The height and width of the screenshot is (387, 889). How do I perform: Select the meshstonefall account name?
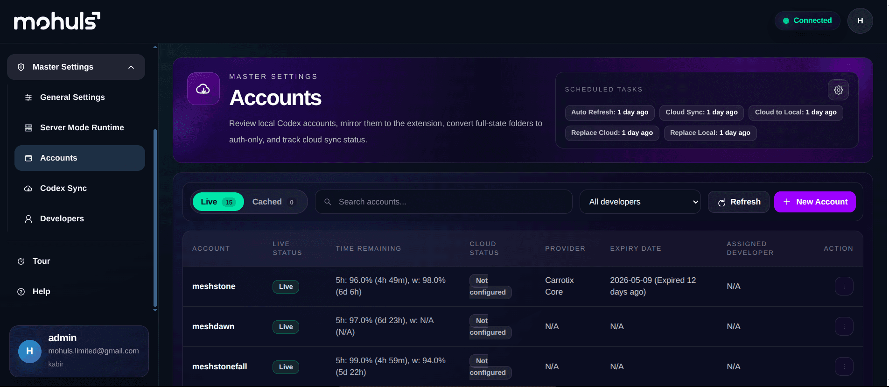(220, 366)
